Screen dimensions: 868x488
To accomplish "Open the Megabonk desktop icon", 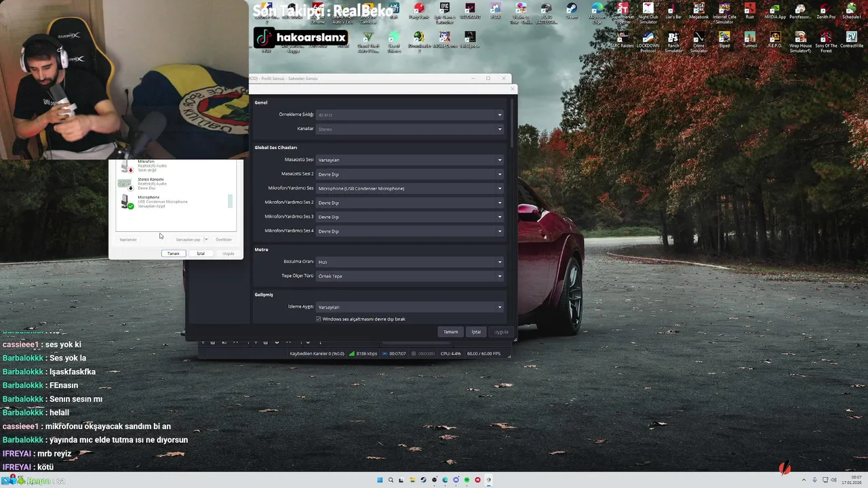I will [698, 12].
